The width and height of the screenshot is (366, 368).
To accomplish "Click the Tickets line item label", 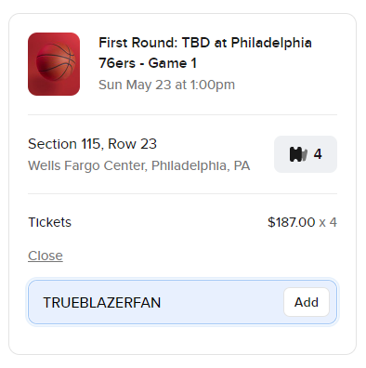I will click(49, 222).
